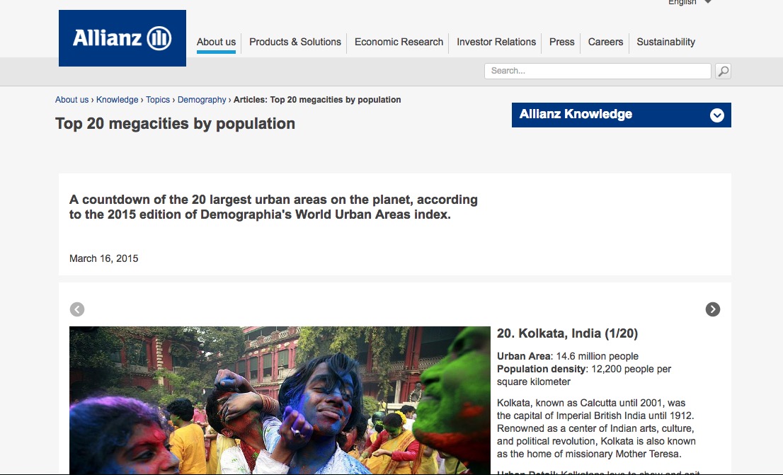Open the Press menu
The width and height of the screenshot is (783, 475).
click(x=562, y=42)
